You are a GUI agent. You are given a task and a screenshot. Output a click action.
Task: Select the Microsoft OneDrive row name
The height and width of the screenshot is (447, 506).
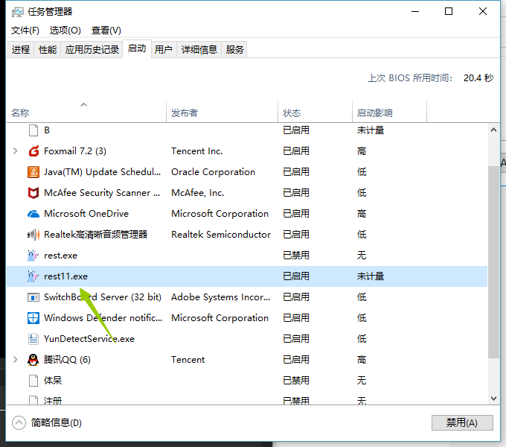(x=86, y=214)
